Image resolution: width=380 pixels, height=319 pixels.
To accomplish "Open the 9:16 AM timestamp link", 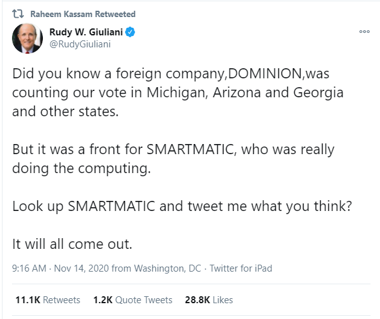I will tap(29, 268).
